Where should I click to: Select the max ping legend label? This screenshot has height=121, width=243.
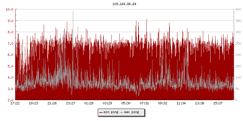pos(132,112)
